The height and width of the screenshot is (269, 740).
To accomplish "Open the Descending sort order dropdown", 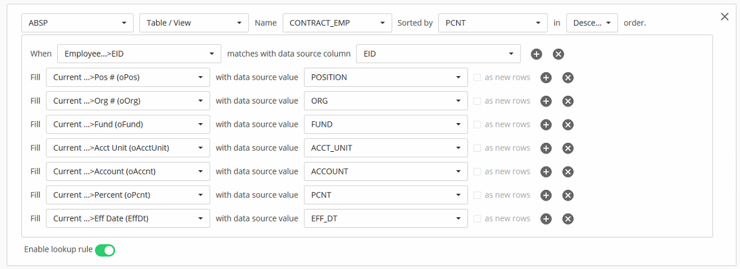I will point(592,23).
